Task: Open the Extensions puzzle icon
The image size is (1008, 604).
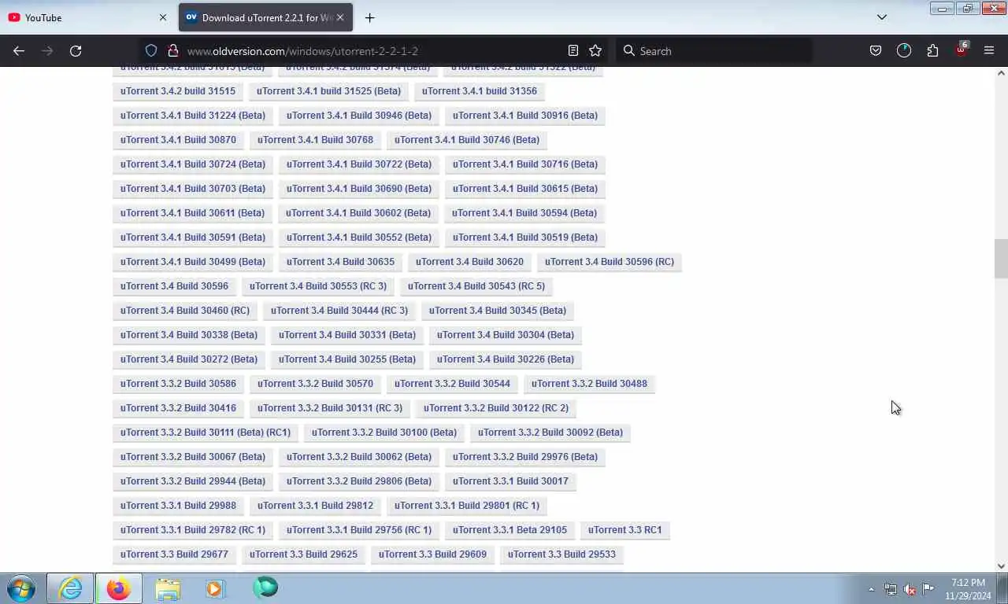Action: pos(932,50)
